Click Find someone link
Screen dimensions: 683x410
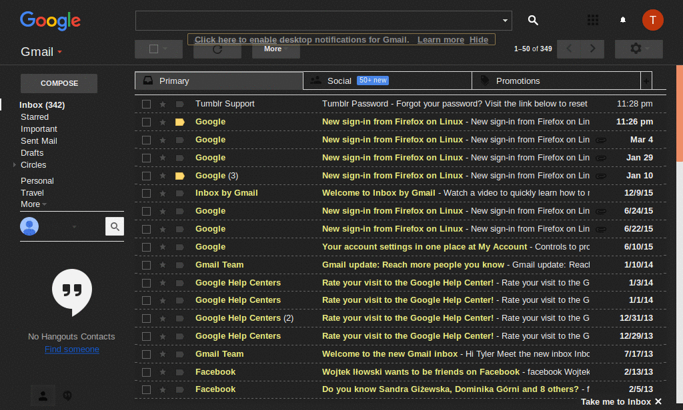pyautogui.click(x=72, y=349)
